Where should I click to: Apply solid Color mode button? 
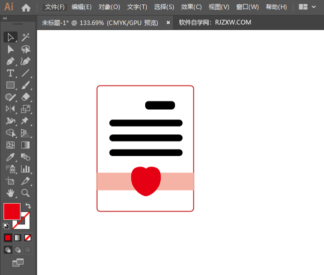8,238
